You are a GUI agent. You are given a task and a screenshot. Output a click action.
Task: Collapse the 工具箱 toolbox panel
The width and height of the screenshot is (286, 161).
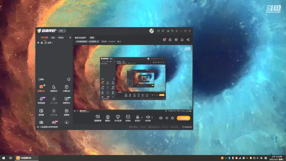69,79
